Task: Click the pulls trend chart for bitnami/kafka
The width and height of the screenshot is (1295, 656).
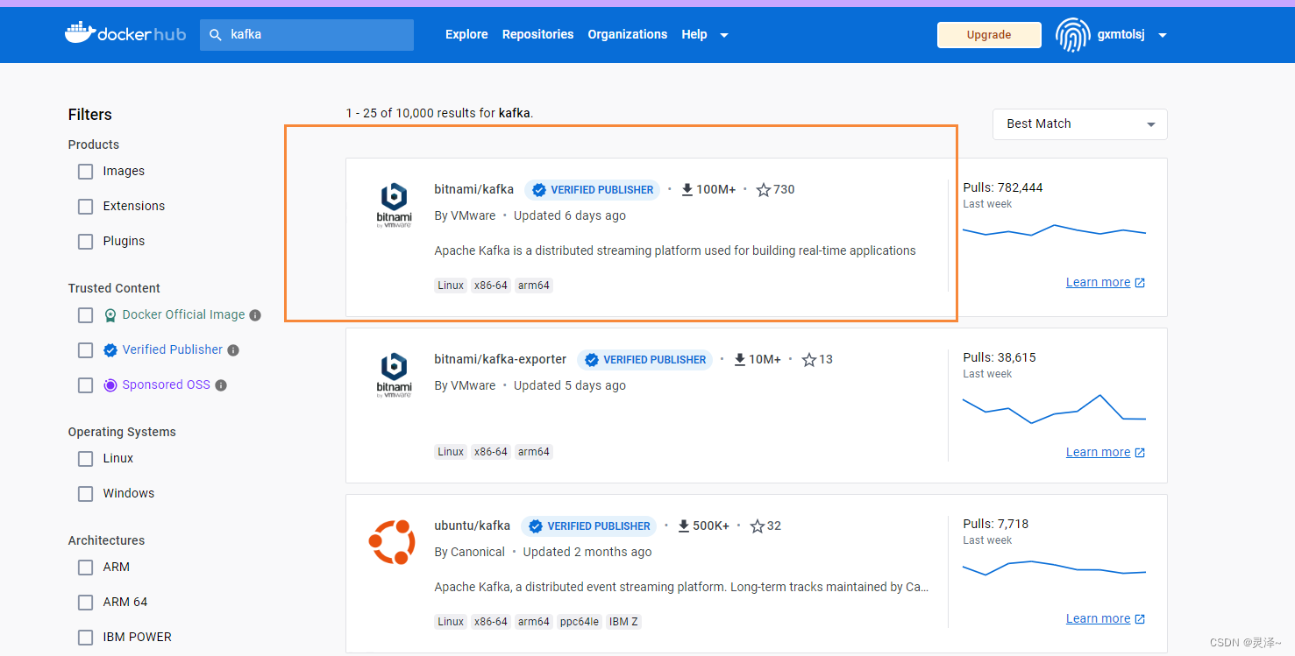Action: (1054, 231)
